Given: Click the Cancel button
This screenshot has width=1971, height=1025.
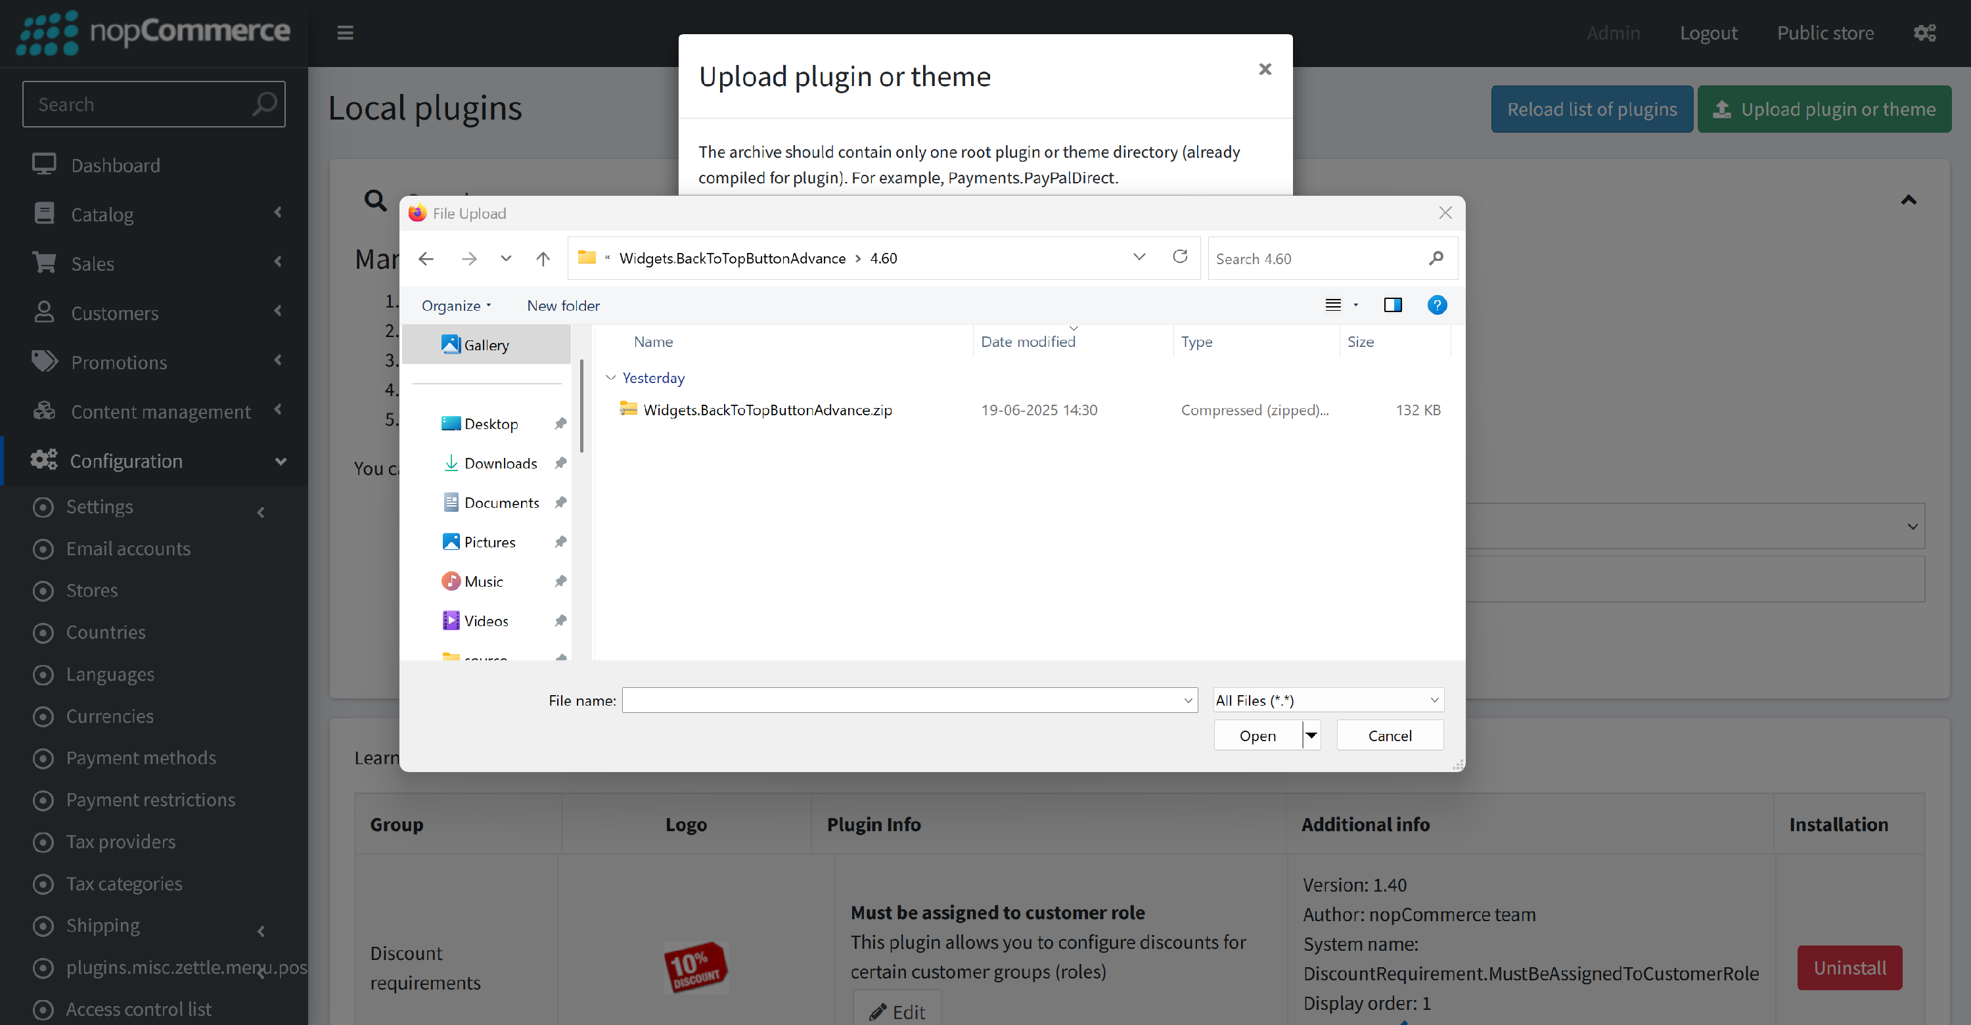Looking at the screenshot, I should pyautogui.click(x=1390, y=735).
